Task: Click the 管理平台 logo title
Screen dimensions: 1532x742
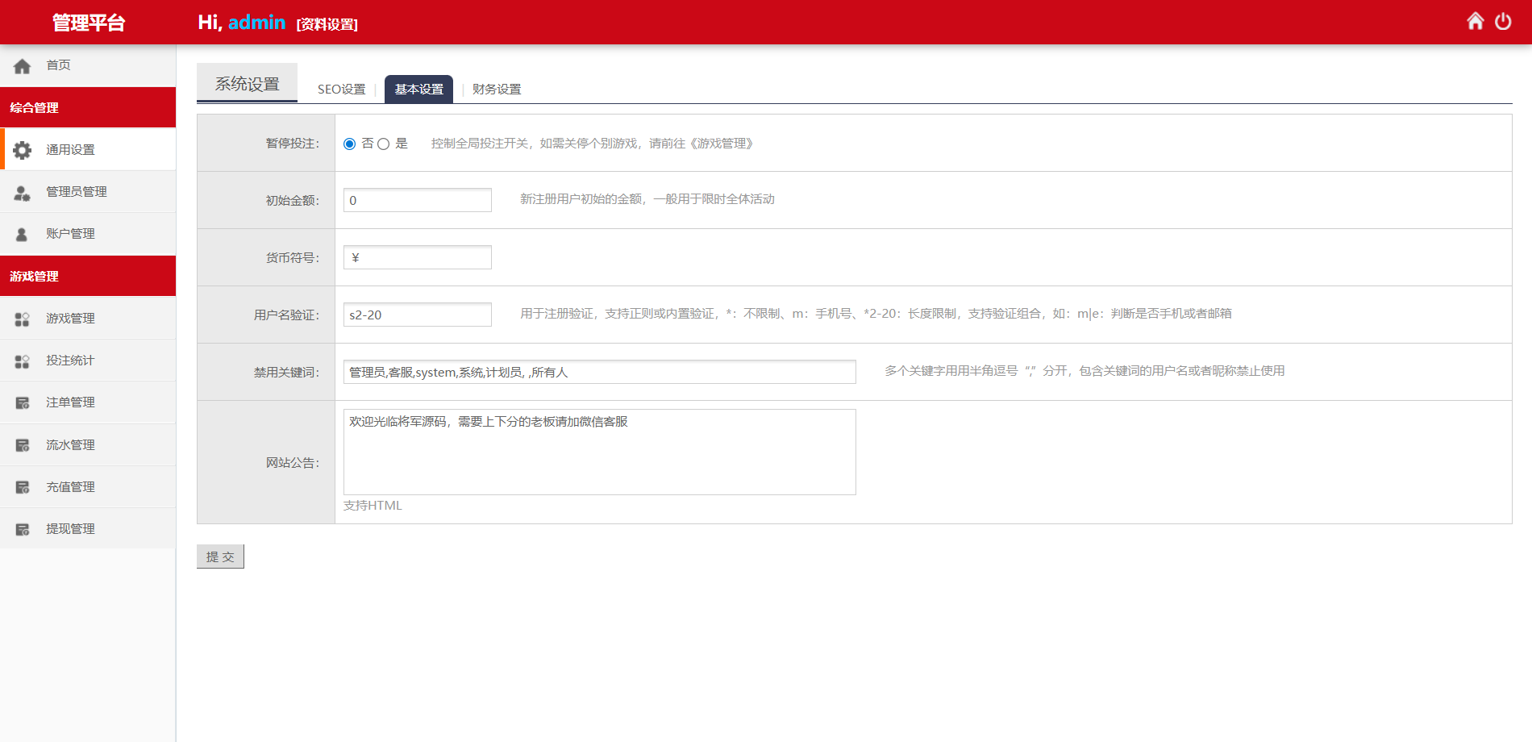Action: [x=89, y=23]
